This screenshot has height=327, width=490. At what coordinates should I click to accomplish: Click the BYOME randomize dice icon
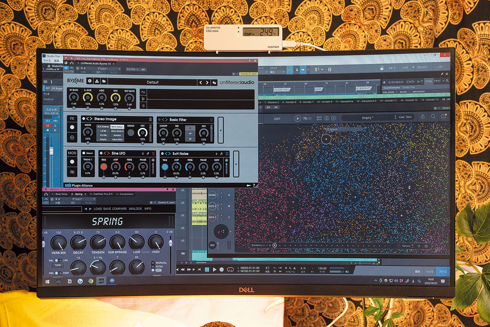(214, 83)
